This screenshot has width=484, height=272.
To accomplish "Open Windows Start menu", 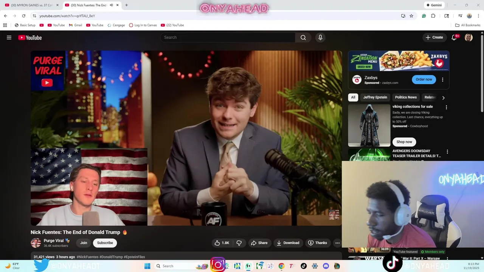I will (x=147, y=266).
